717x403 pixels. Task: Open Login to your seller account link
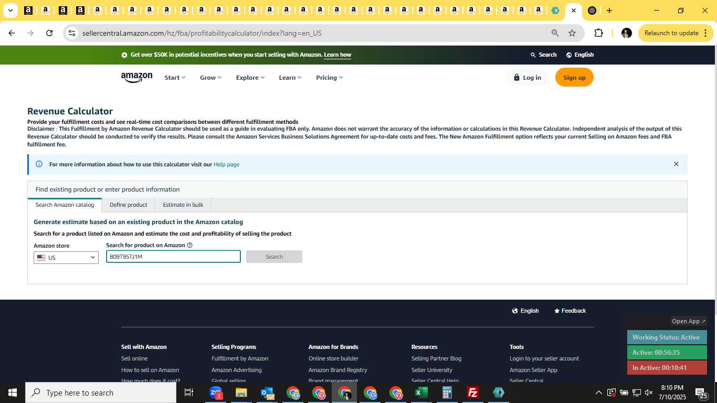point(544,358)
